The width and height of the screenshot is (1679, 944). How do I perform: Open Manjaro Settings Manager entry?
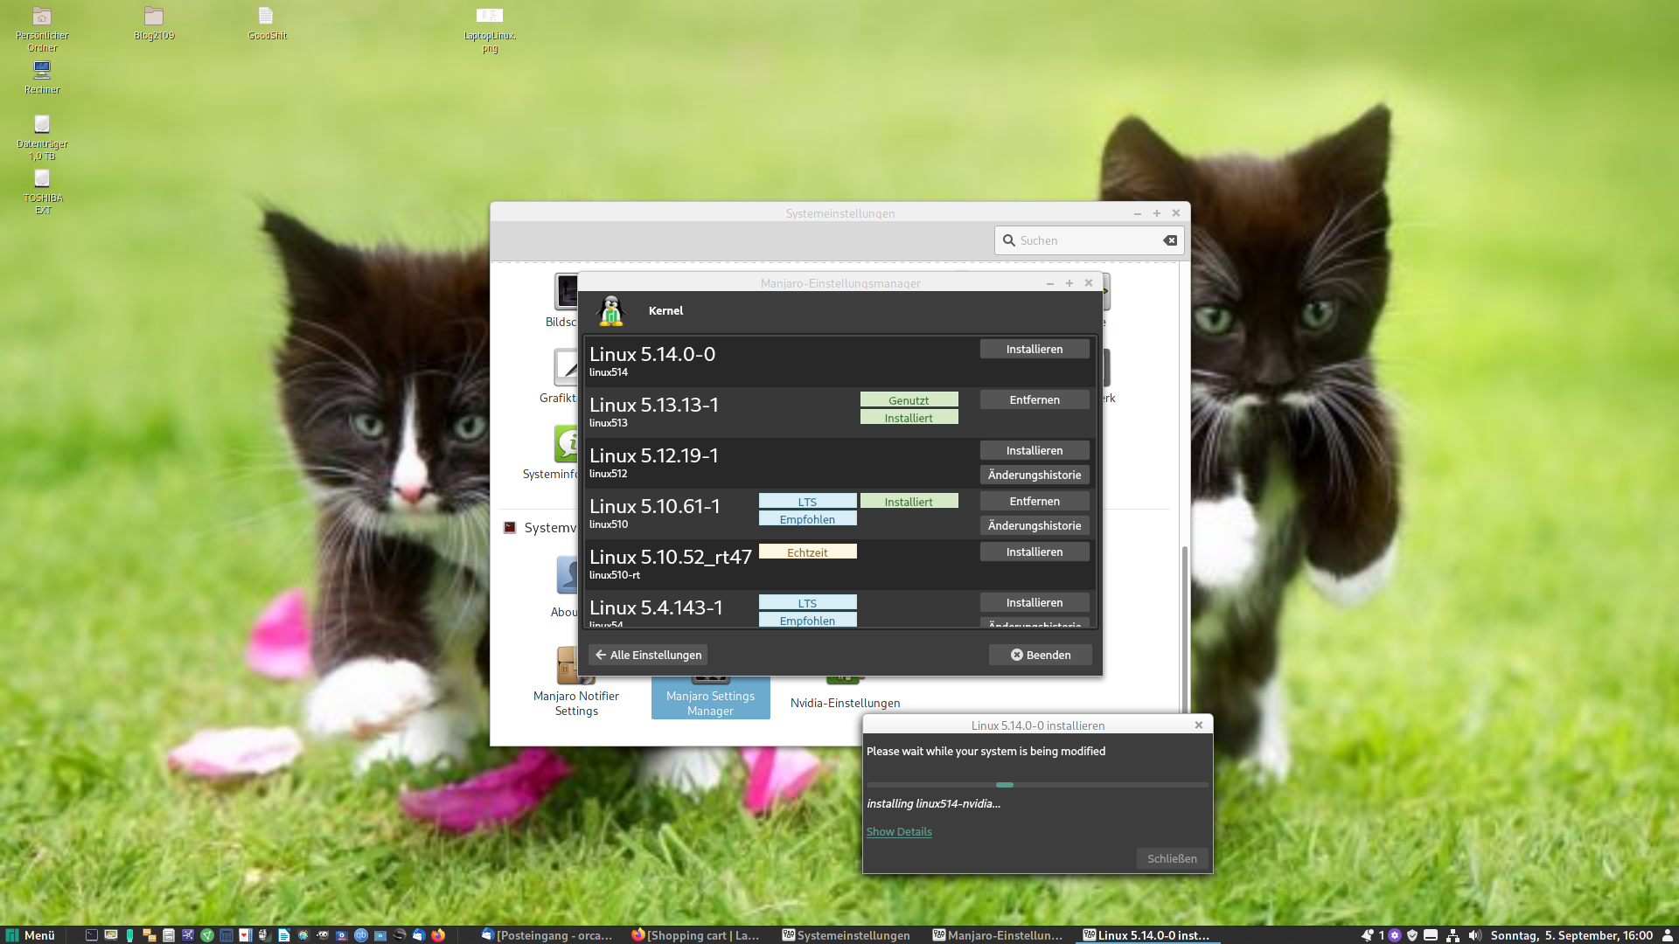[x=710, y=697]
